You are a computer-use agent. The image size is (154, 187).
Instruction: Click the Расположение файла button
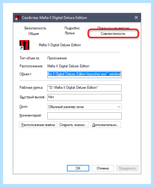[x=38, y=125]
